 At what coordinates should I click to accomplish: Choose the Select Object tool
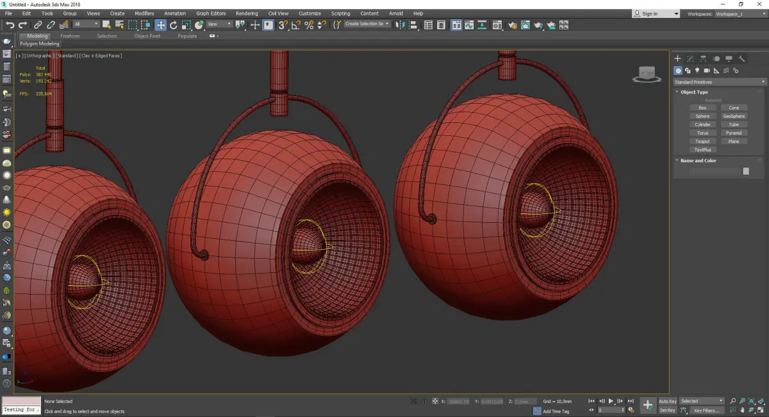click(x=106, y=25)
